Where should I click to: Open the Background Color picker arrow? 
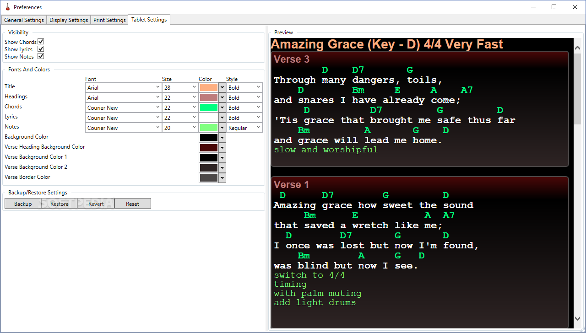click(x=222, y=138)
